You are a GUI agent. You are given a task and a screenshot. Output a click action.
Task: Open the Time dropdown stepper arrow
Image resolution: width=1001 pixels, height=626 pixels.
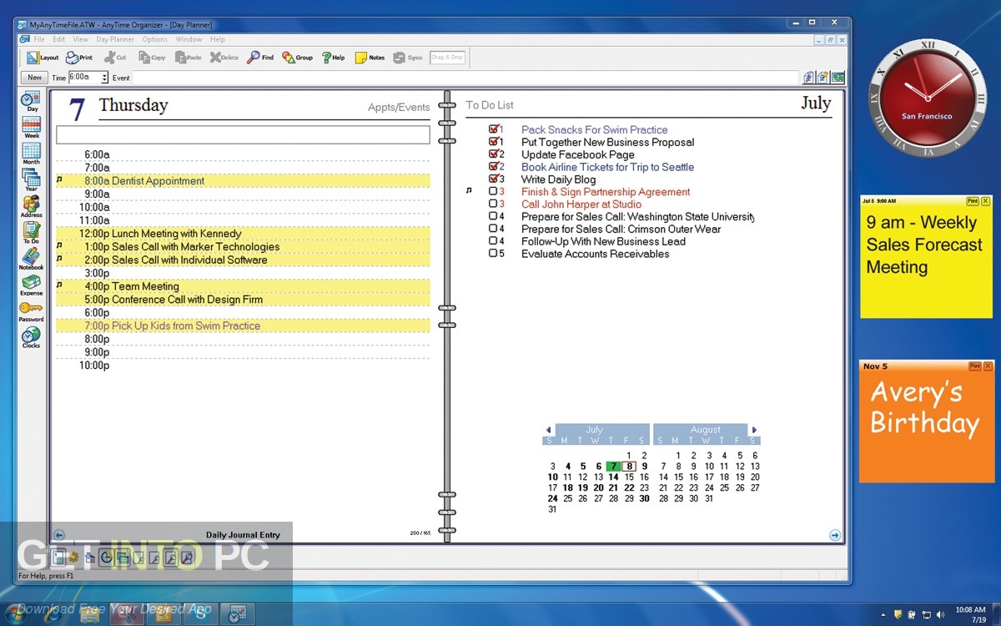pyautogui.click(x=105, y=78)
